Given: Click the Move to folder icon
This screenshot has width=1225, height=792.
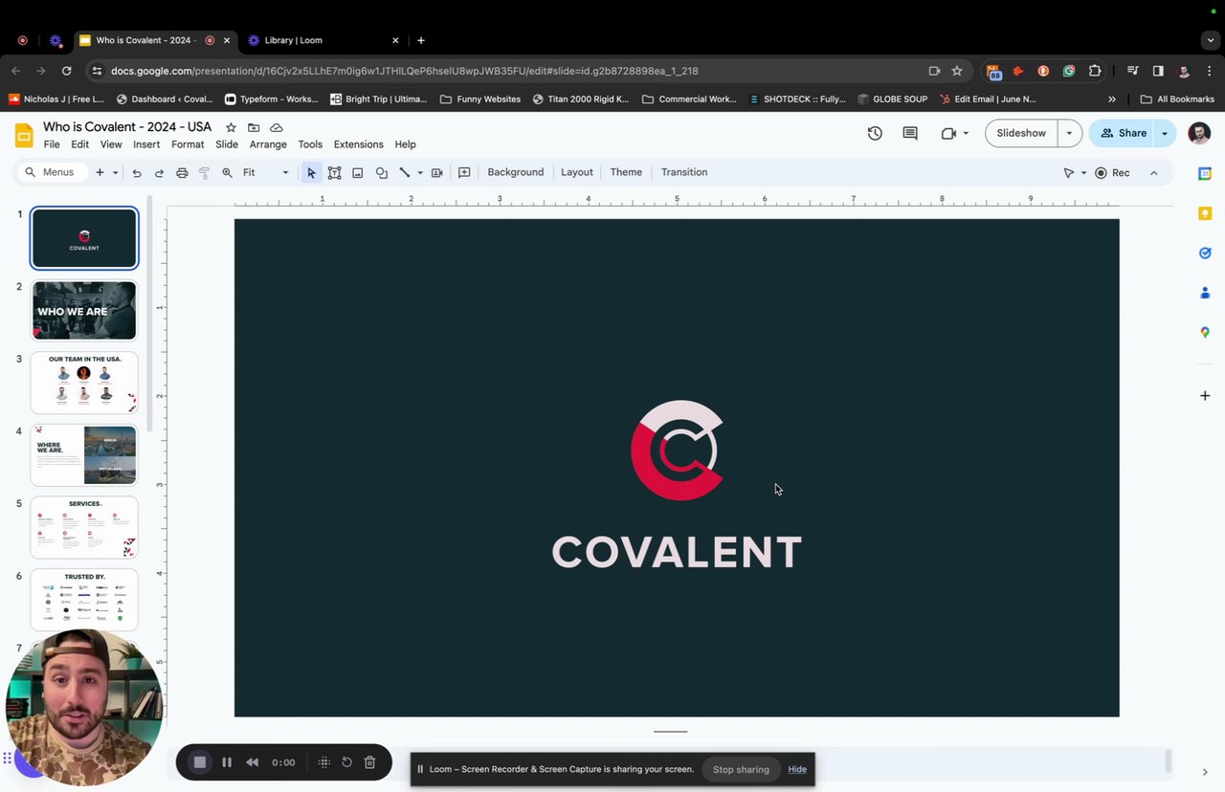Looking at the screenshot, I should [x=254, y=127].
